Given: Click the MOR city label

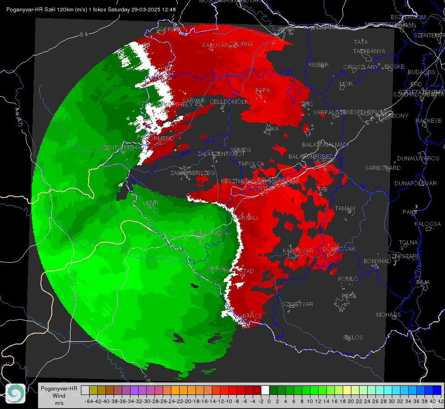Looking at the screenshot, I should [346, 84].
